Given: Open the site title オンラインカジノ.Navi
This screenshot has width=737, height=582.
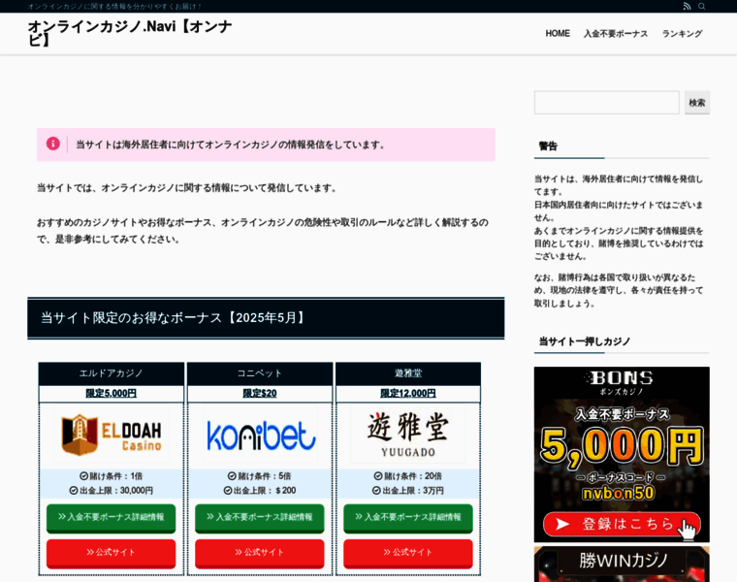Looking at the screenshot, I should [x=130, y=33].
